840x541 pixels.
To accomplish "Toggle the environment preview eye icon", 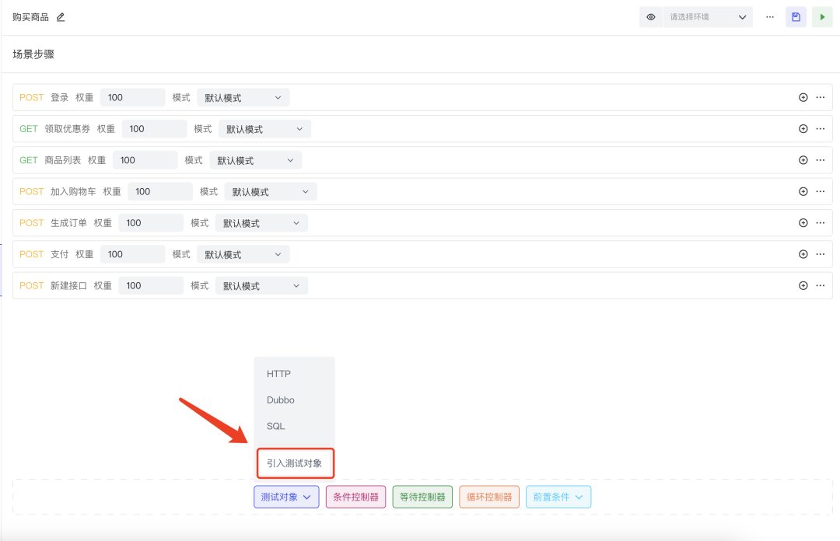I will coord(651,17).
